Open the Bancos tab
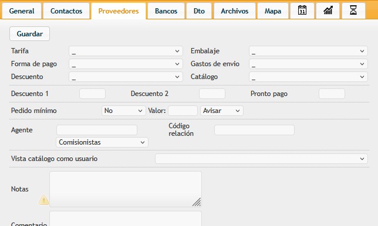The height and width of the screenshot is (226, 378). pyautogui.click(x=166, y=11)
